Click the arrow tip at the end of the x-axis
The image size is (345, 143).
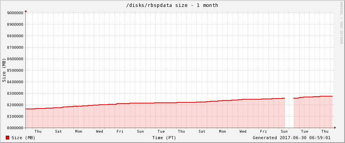[x=335, y=128]
